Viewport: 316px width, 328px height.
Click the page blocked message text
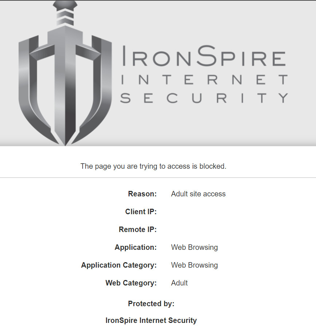click(153, 167)
